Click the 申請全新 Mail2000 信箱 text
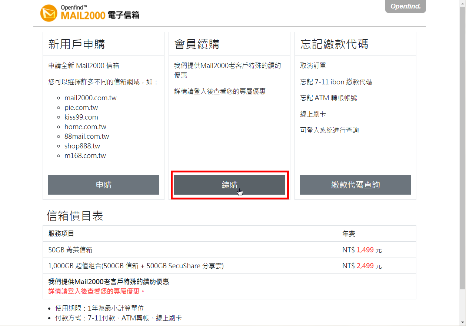Screen dimensions: 466x326 tap(84, 66)
